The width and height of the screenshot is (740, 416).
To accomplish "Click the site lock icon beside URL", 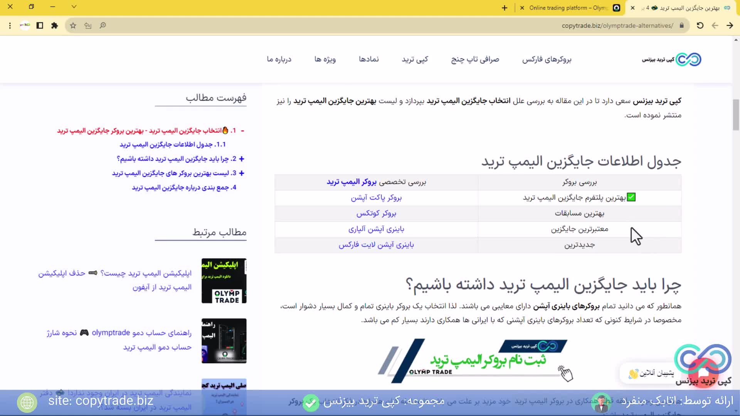I will click(x=681, y=25).
